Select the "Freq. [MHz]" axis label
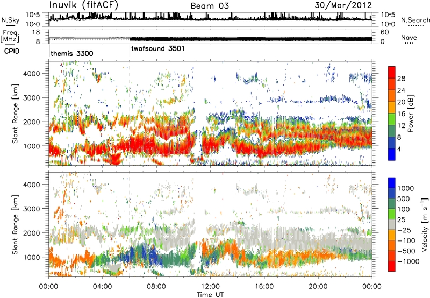Viewport: 430px width, 298px height. coord(10,37)
